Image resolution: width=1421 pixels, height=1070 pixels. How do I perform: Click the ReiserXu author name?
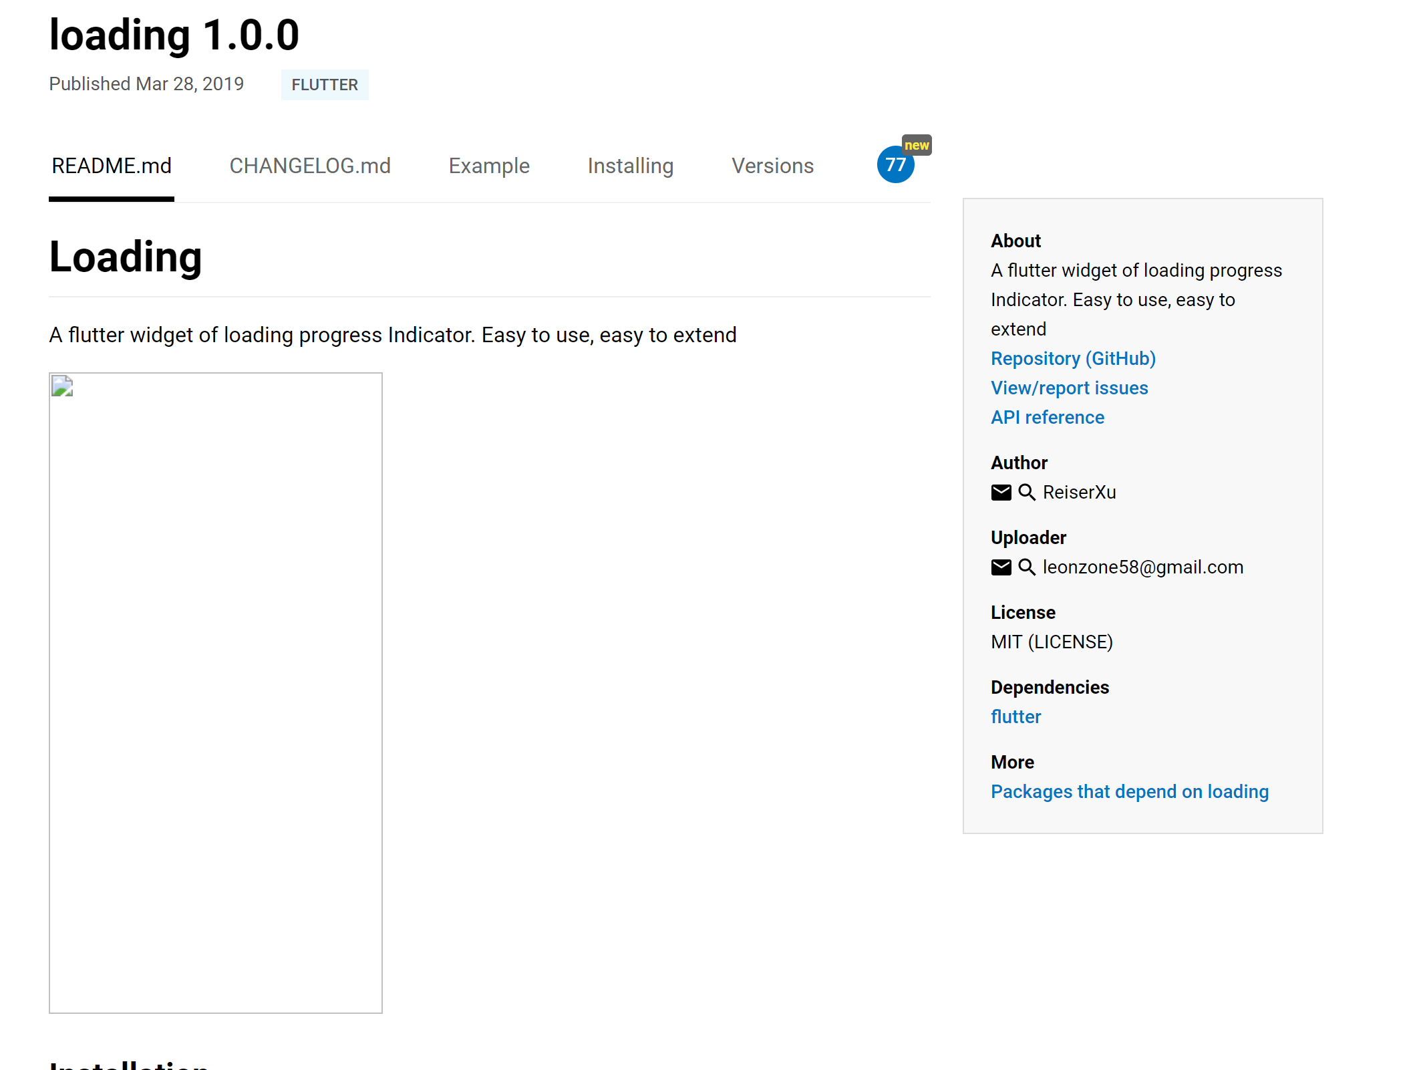click(1079, 493)
